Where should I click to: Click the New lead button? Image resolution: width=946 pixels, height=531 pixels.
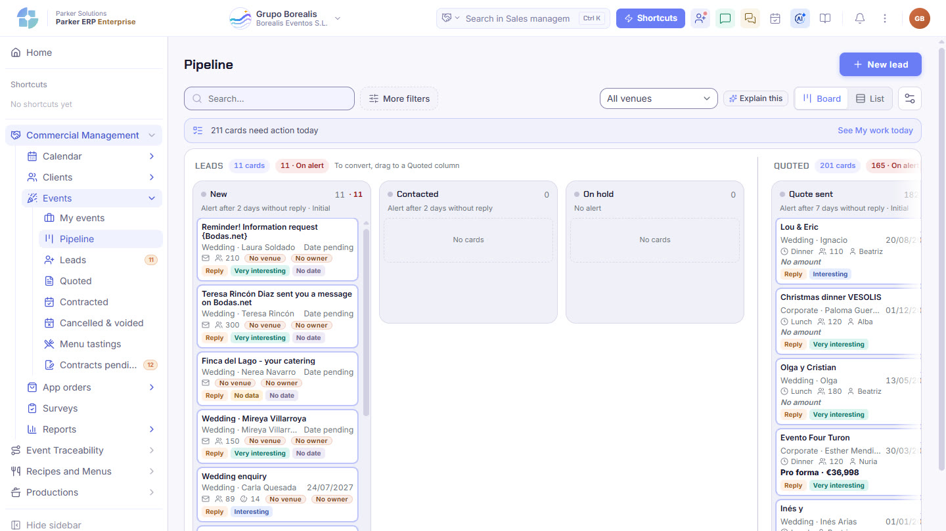[x=880, y=64]
